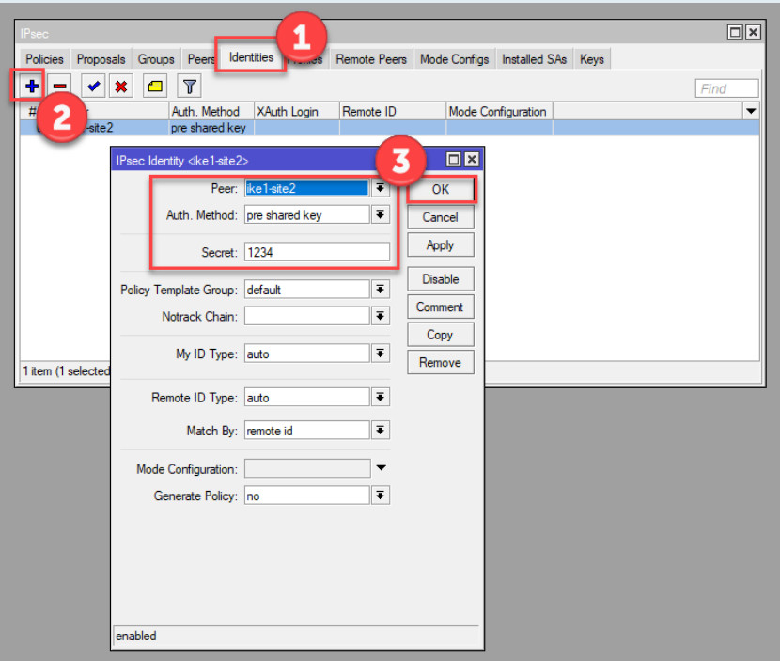
Task: Open the My ID Type dropdown
Action: (380, 354)
